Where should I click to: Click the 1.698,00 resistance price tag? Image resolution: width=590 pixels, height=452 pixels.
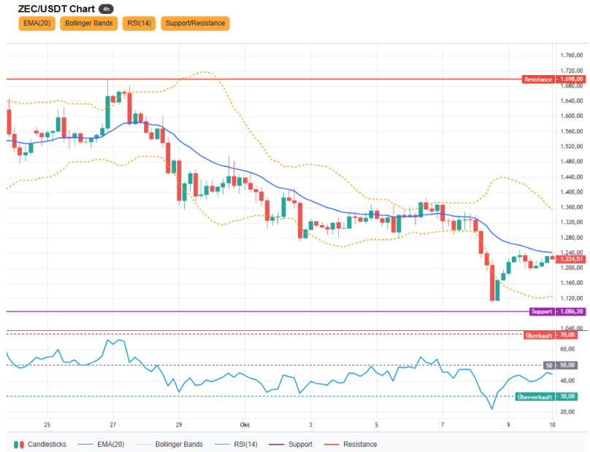[570, 79]
